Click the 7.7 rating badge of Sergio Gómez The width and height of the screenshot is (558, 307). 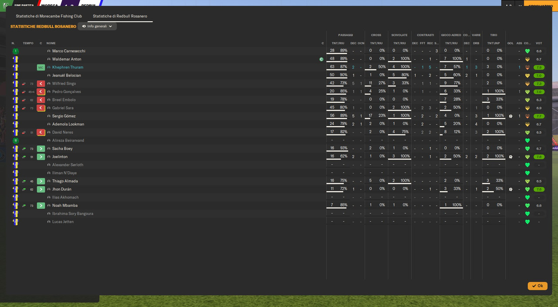[x=539, y=116]
